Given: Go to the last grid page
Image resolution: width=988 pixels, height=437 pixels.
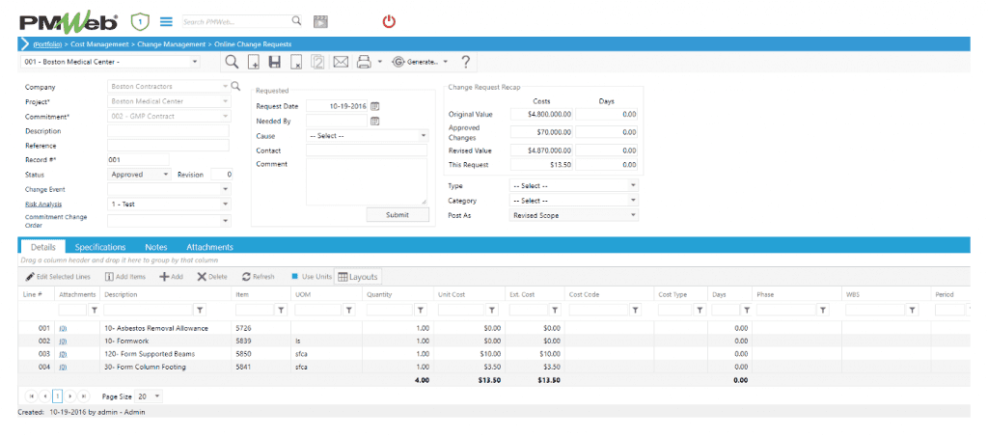Looking at the screenshot, I should (83, 396).
